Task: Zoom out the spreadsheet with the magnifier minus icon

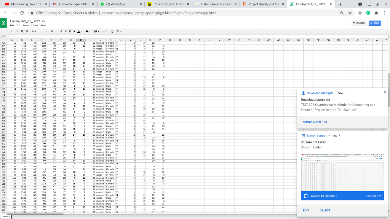Action: [27, 31]
